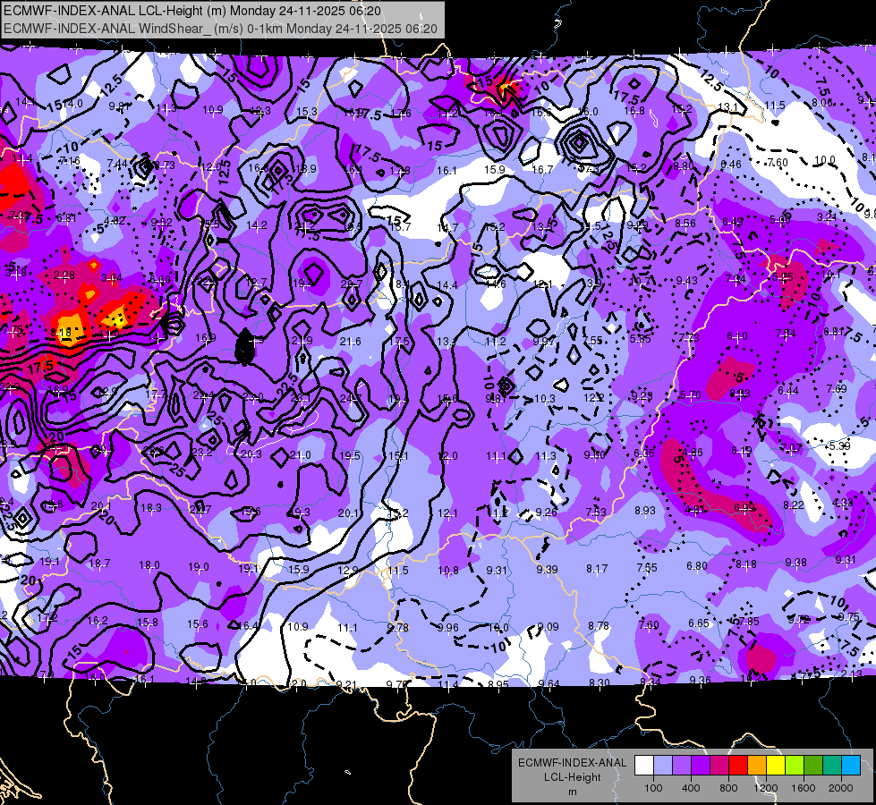876x805 pixels.
Task: Click the grid value 16.9
Action: [x=205, y=338]
